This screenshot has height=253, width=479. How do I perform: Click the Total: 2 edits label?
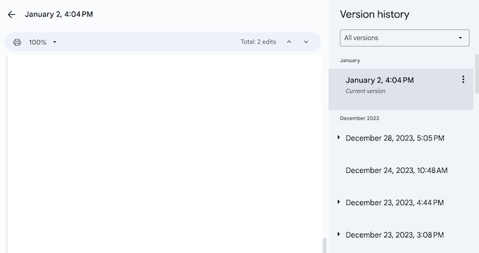[258, 42]
